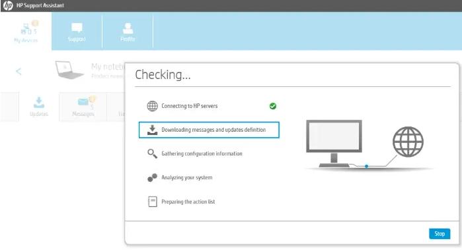Click the Profile person icon

click(128, 28)
